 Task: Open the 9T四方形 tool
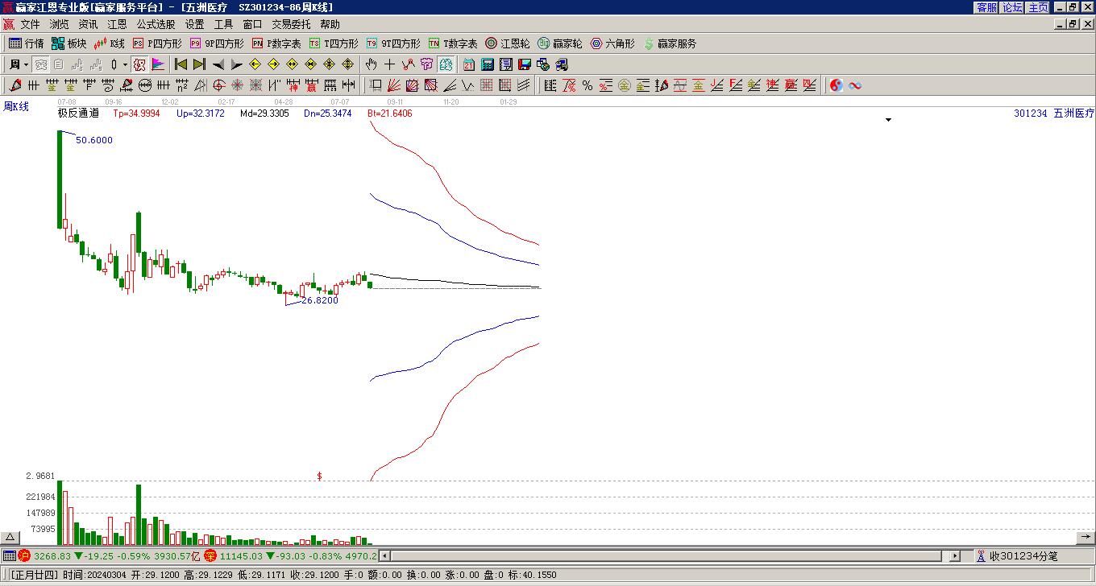[x=393, y=43]
